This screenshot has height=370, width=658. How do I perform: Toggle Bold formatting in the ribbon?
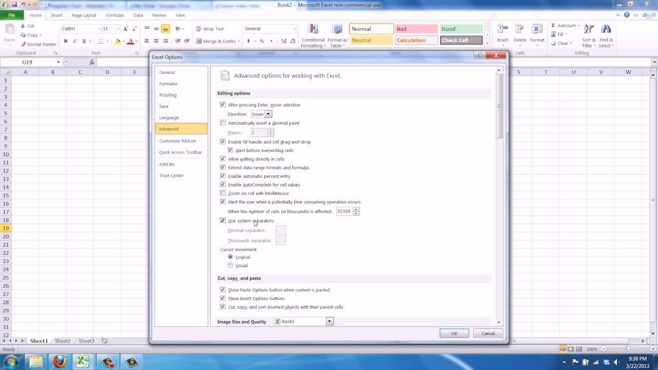(65, 41)
